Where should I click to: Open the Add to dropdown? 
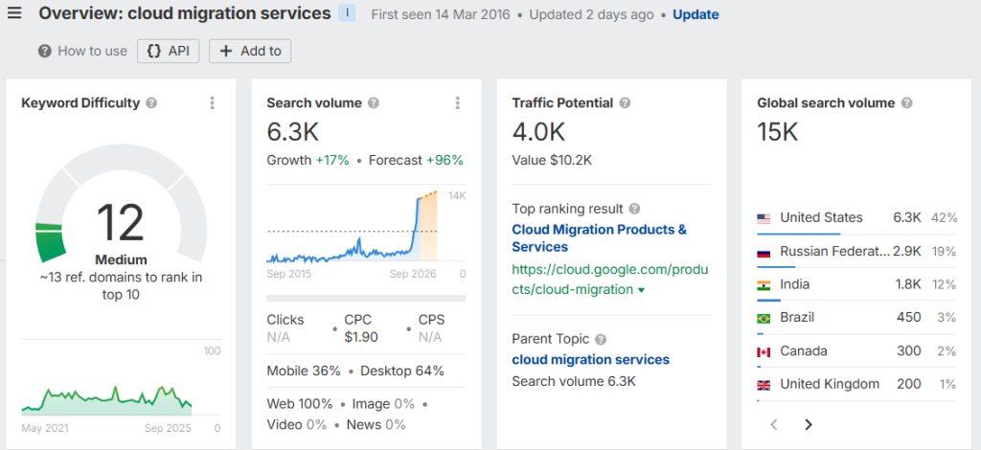[250, 51]
